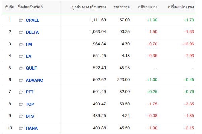
Task: Toggle favorite star for DELTA
Action: [x=21, y=32]
